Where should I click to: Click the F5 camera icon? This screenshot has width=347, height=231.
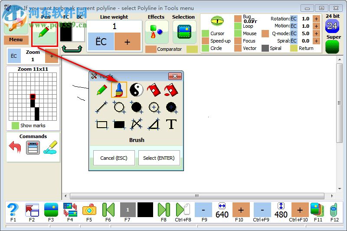point(89,210)
